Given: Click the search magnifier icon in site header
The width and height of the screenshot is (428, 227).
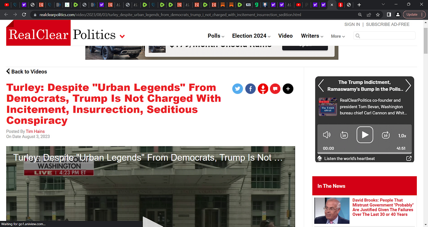Looking at the screenshot, I should point(358,36).
